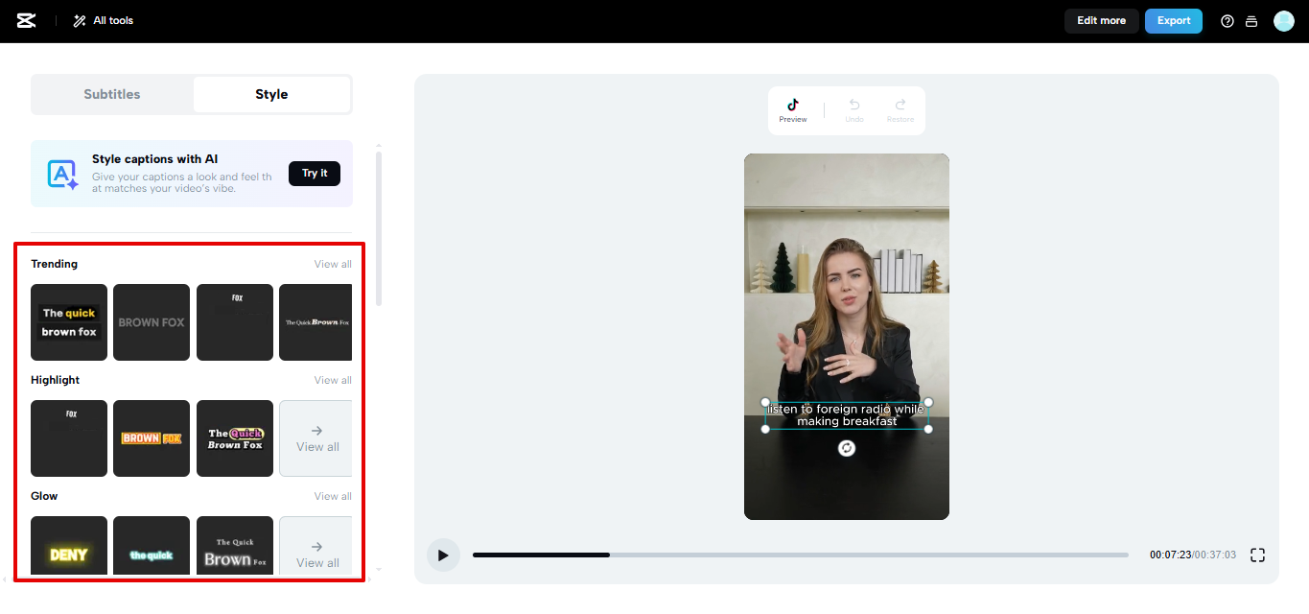Open the help question-mark icon

coord(1227,20)
